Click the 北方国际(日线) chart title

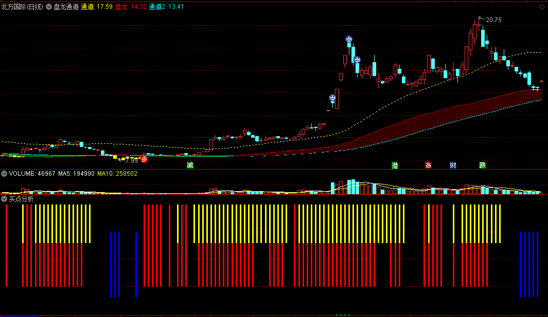[22, 7]
